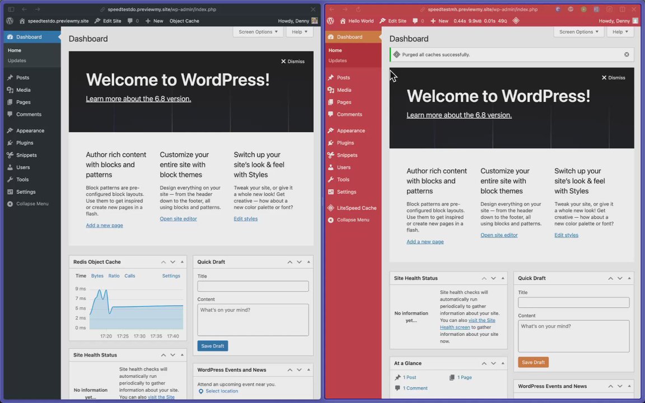The width and height of the screenshot is (645, 403).
Task: Dismiss the Welcome panel in the red window
Action: 613,77
